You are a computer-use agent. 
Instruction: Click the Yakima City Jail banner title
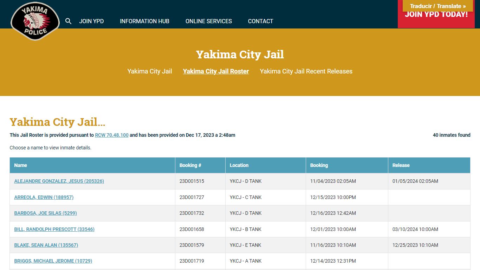[240, 54]
